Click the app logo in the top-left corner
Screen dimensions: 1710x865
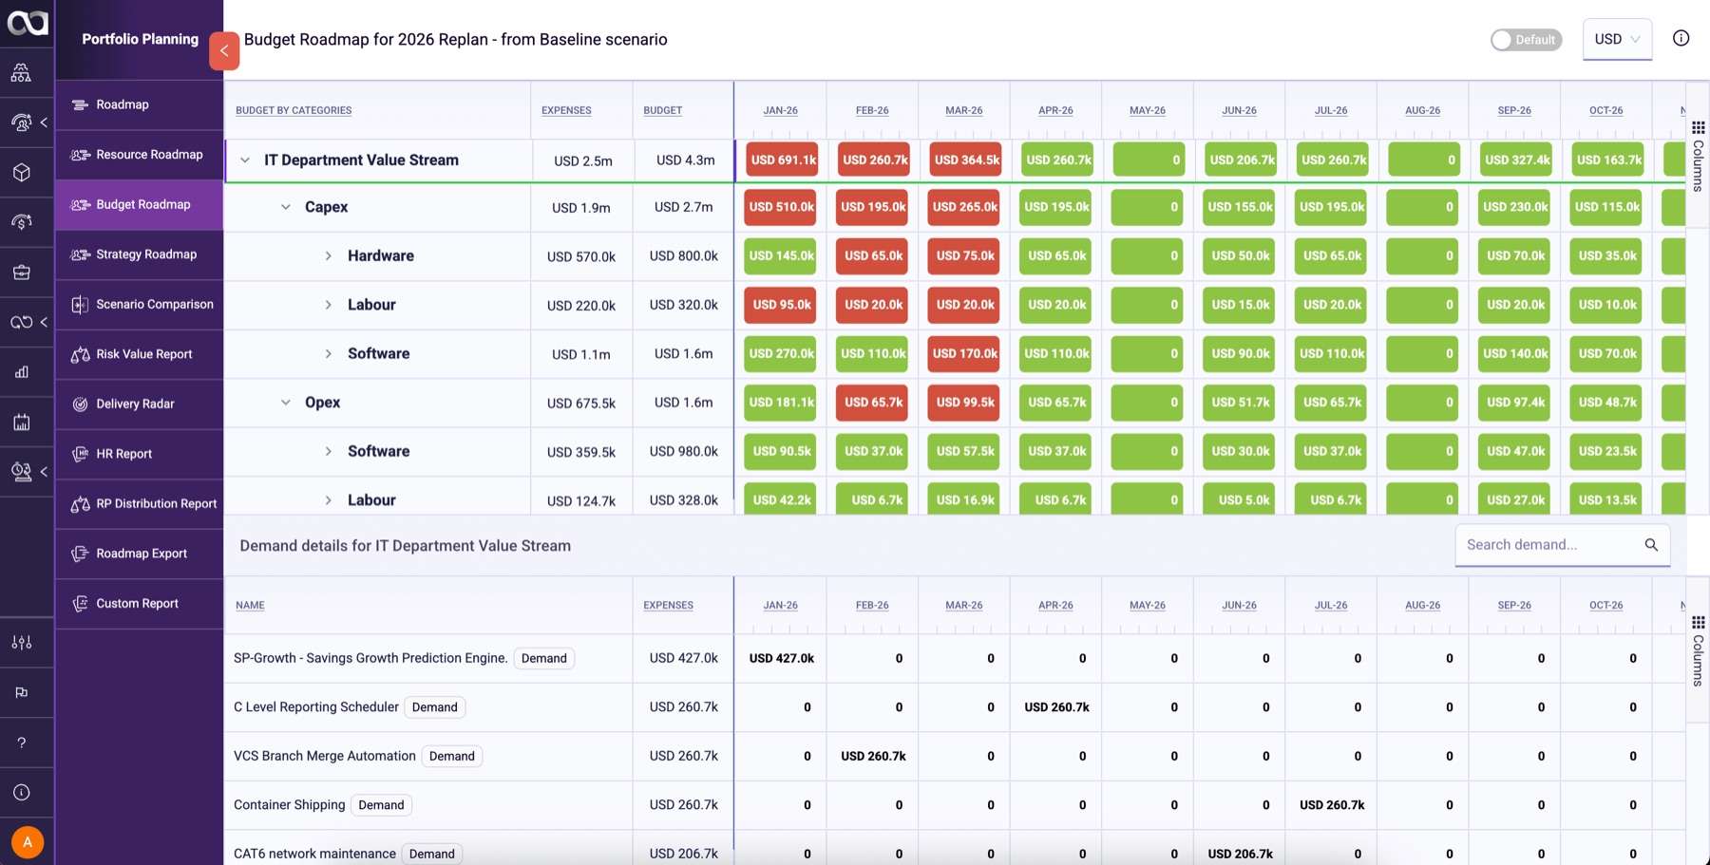(28, 22)
